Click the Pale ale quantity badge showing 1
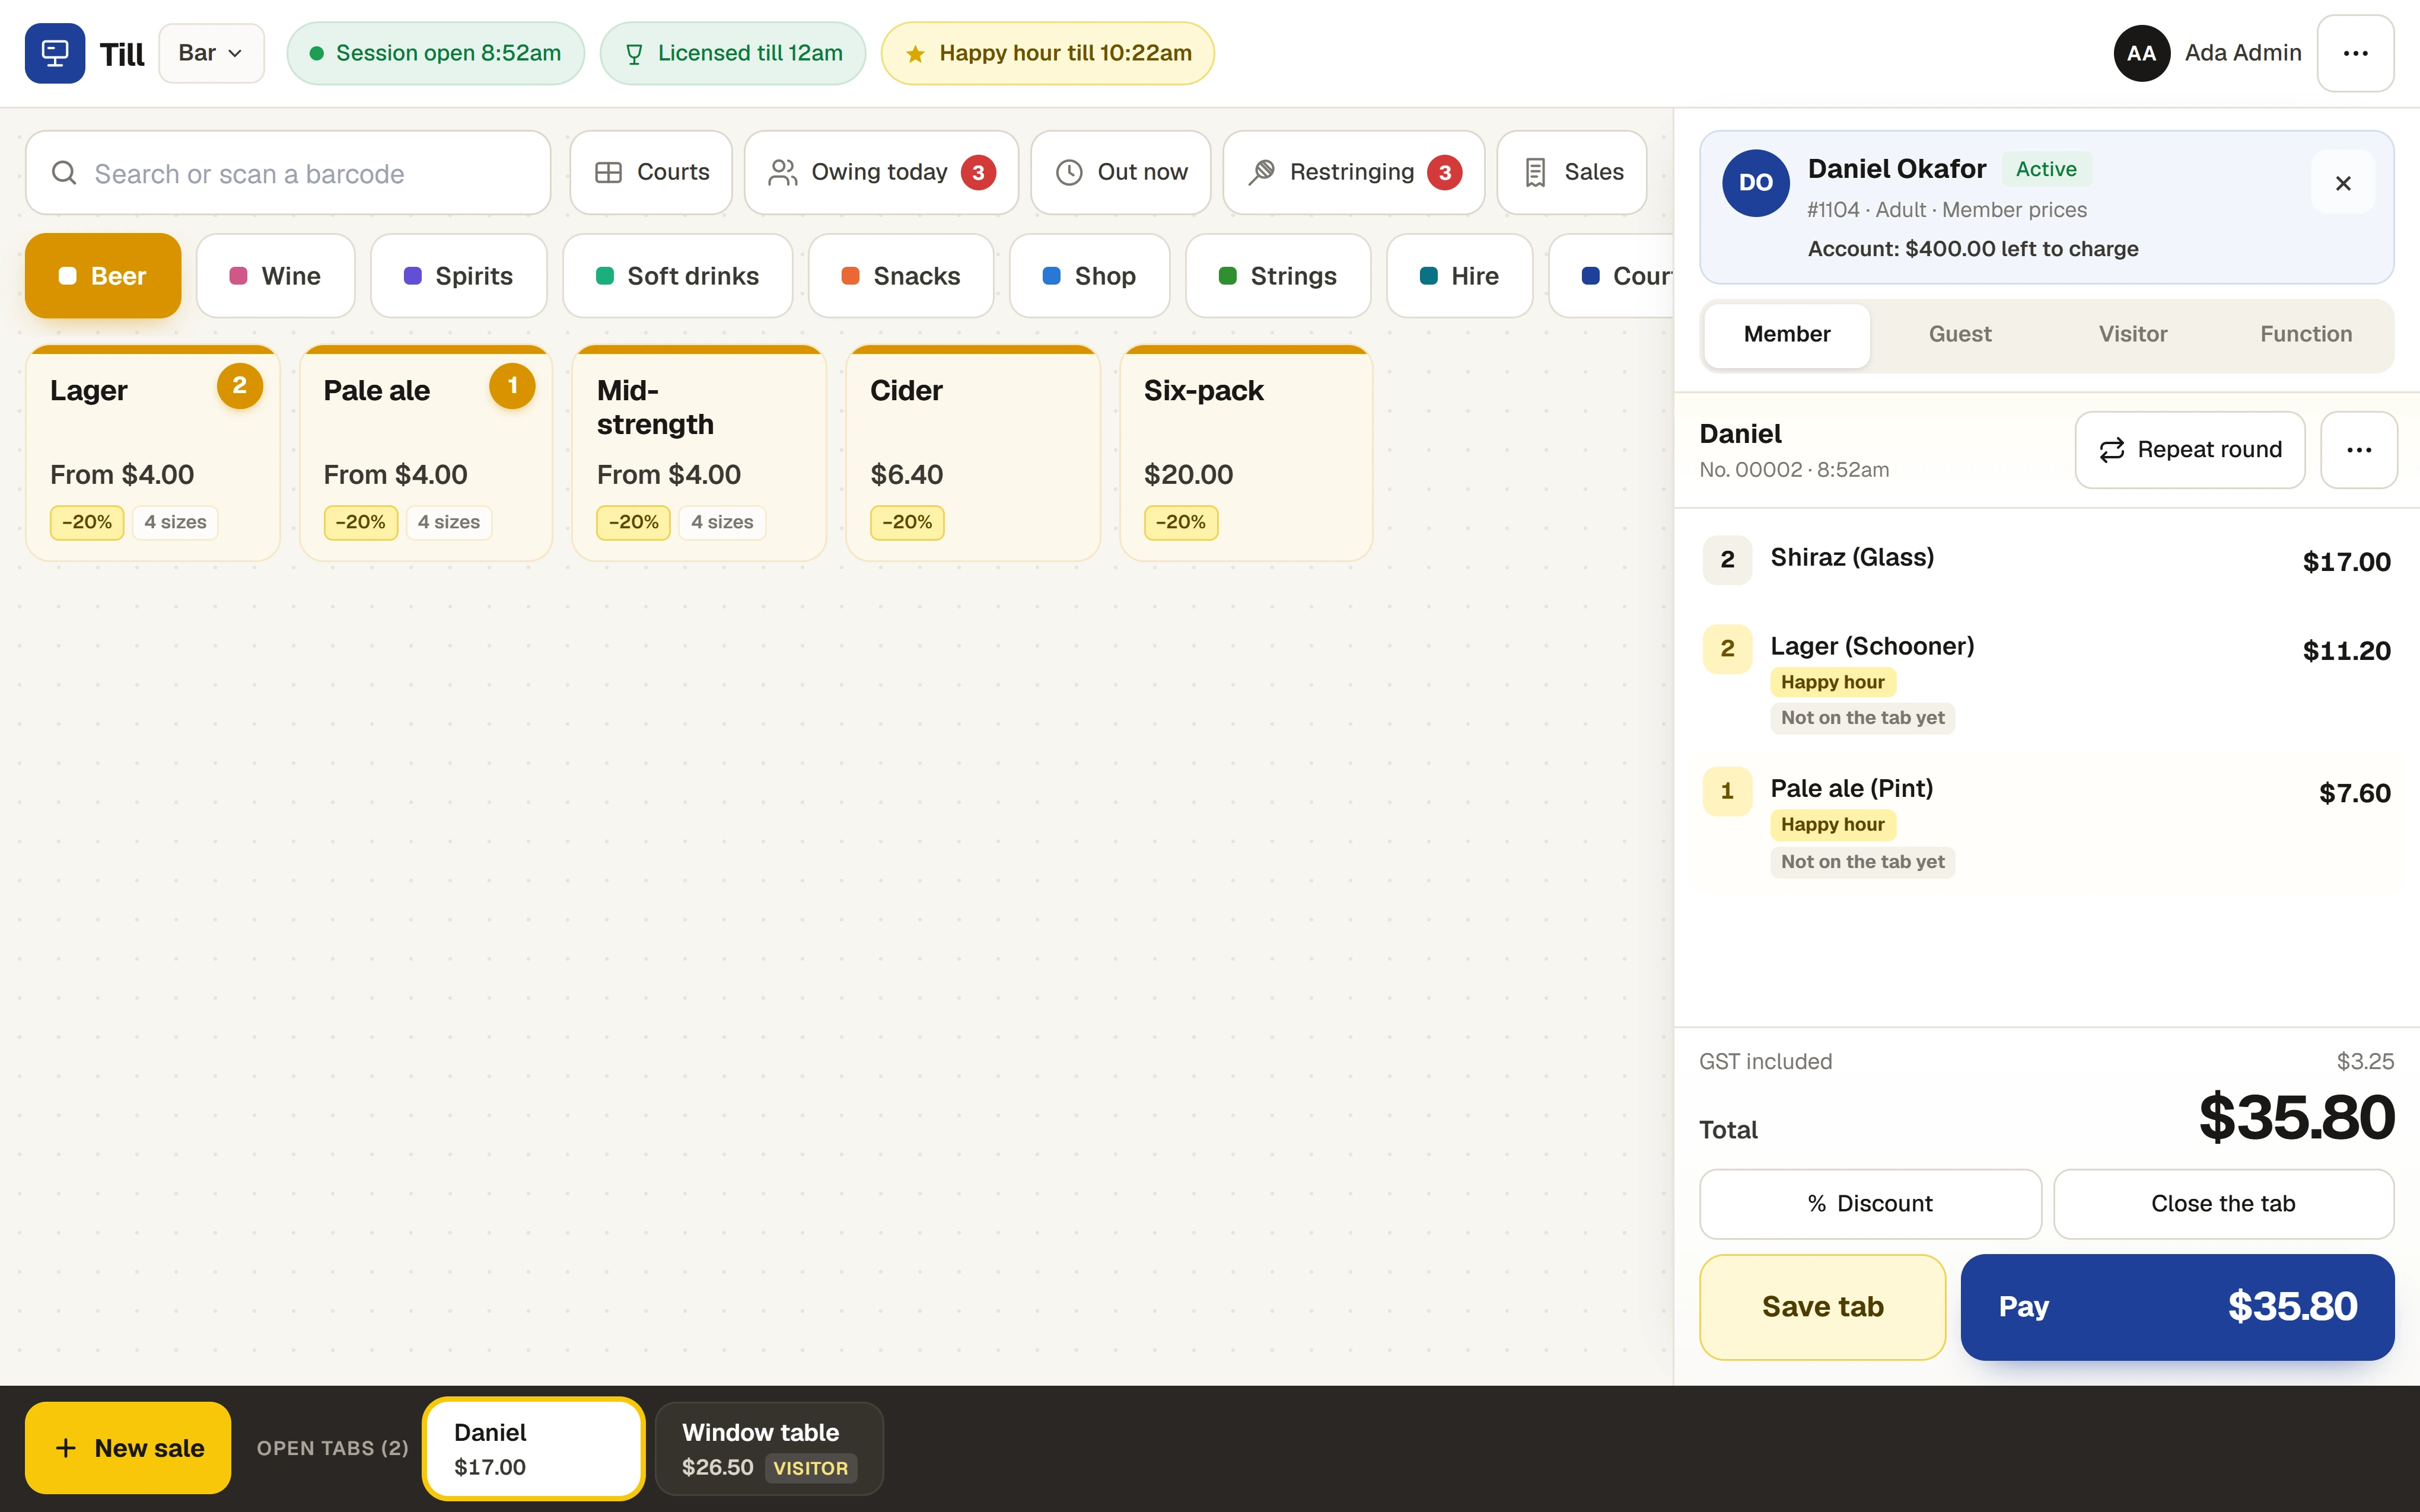 [x=512, y=386]
